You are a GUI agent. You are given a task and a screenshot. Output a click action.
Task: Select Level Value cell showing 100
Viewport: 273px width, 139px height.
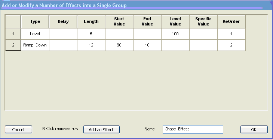[x=175, y=34]
